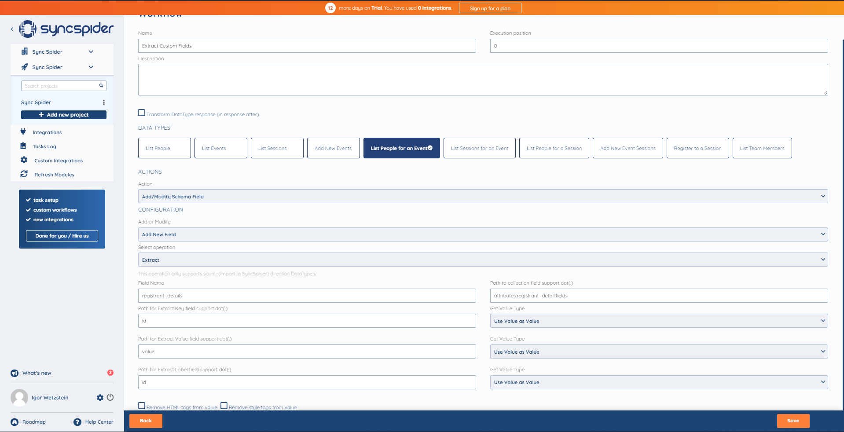Click the search magnifier in projects box
Screen dimensions: 844x432
click(x=101, y=86)
